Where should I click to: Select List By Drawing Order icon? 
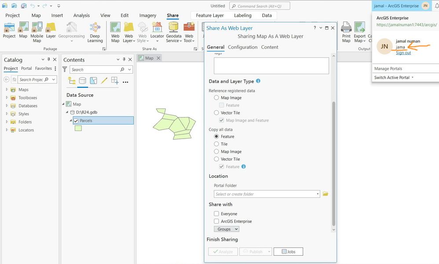72,81
